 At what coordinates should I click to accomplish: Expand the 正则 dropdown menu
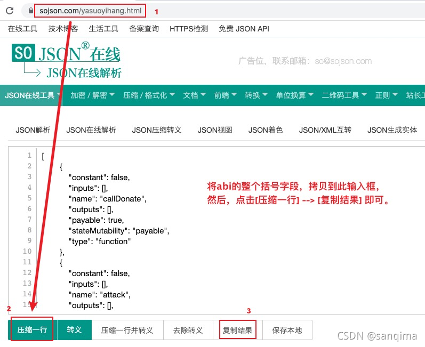coord(387,95)
